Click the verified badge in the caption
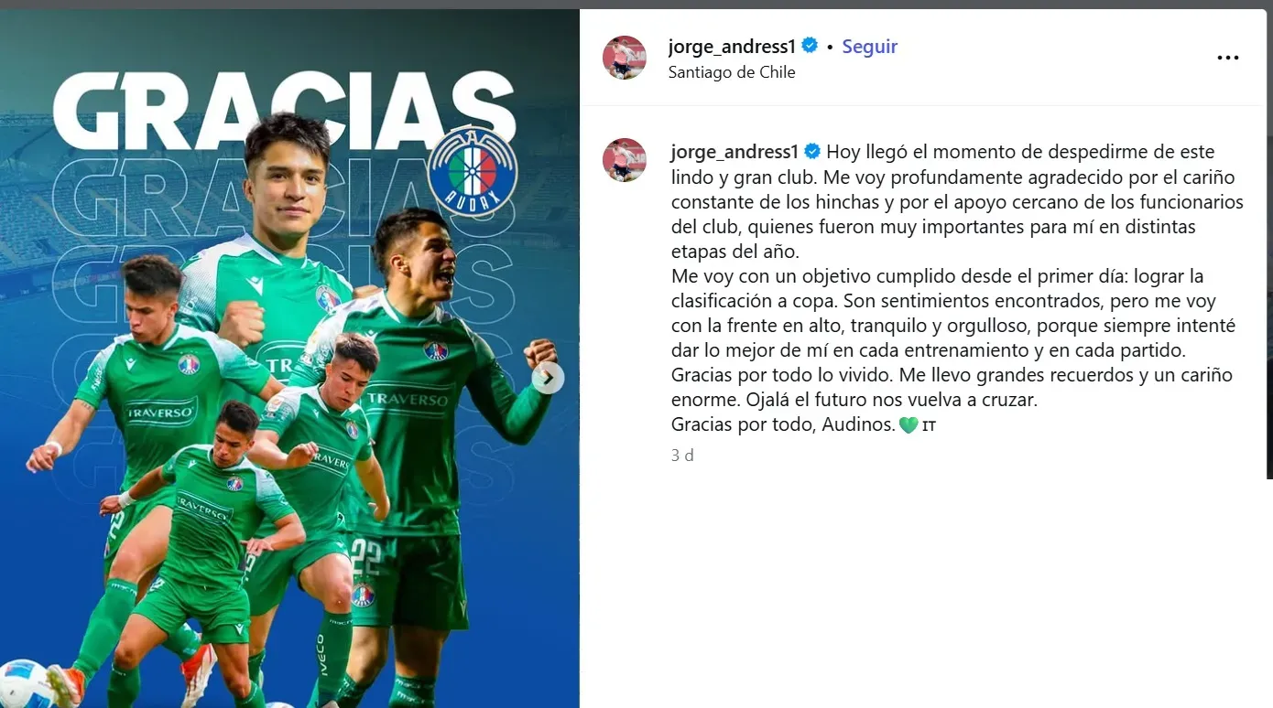The image size is (1273, 708). (x=812, y=151)
